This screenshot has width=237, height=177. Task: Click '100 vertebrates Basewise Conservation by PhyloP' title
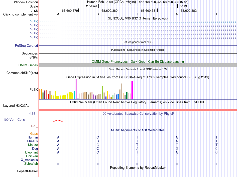tap(138, 113)
